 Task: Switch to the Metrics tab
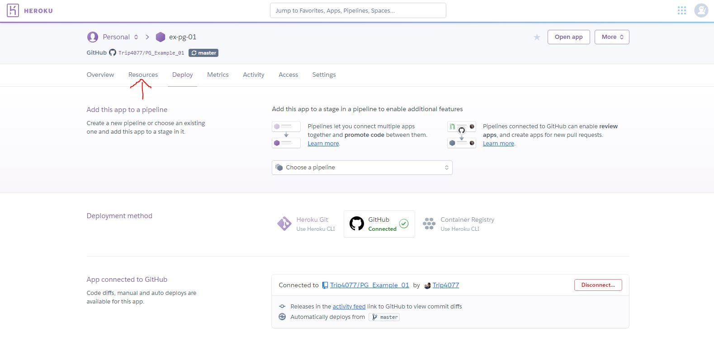pos(218,75)
